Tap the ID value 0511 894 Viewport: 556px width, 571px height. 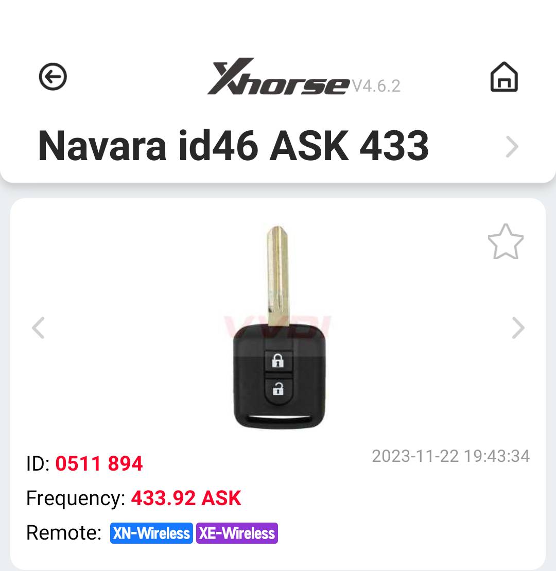[99, 463]
